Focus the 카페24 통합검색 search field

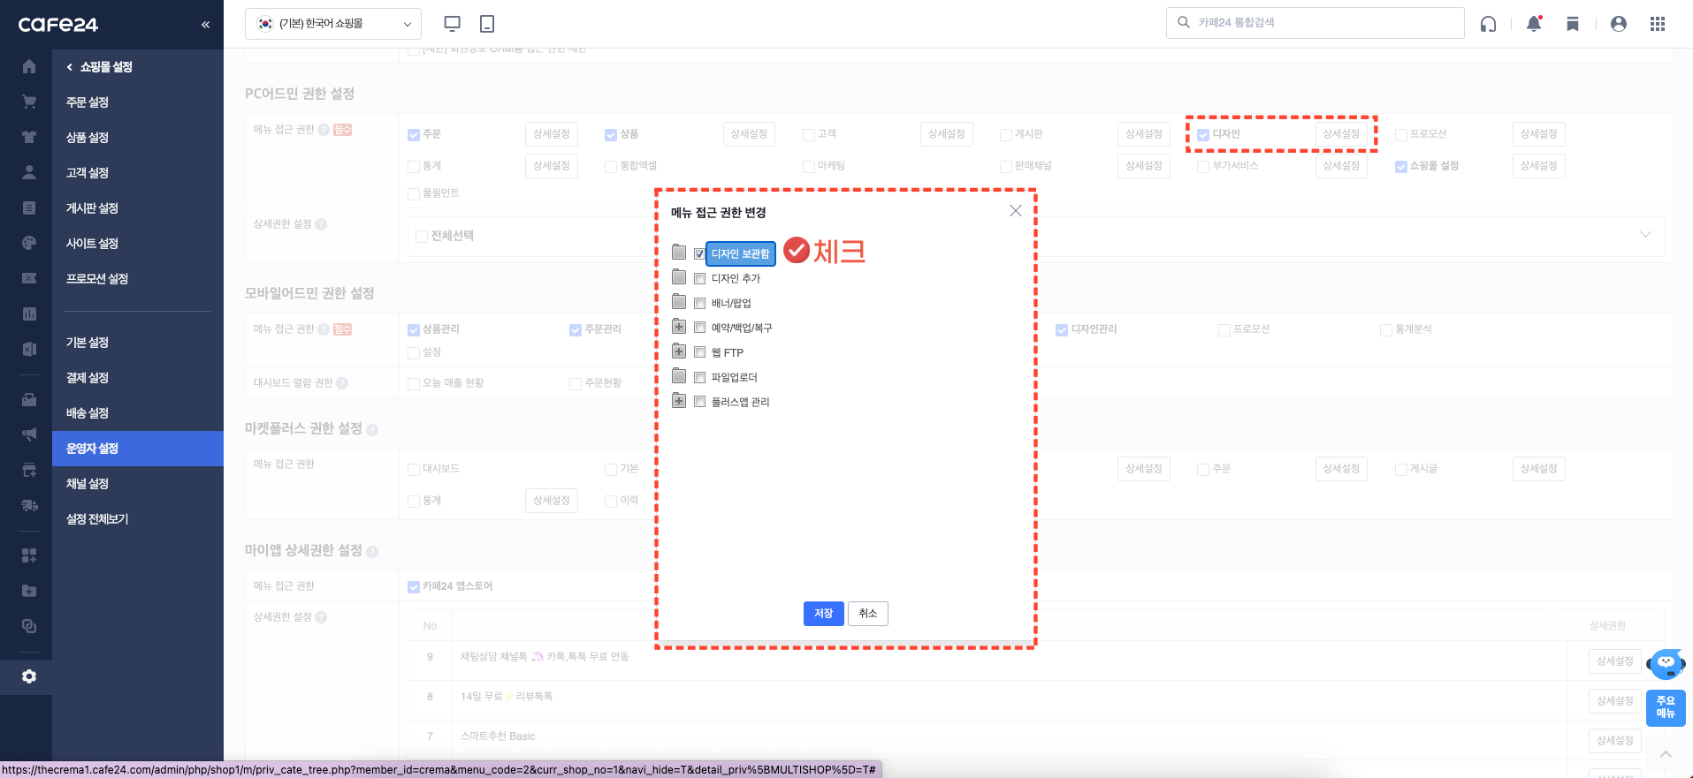1316,23
